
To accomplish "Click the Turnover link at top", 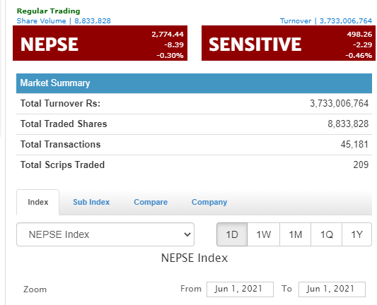I will (x=326, y=21).
